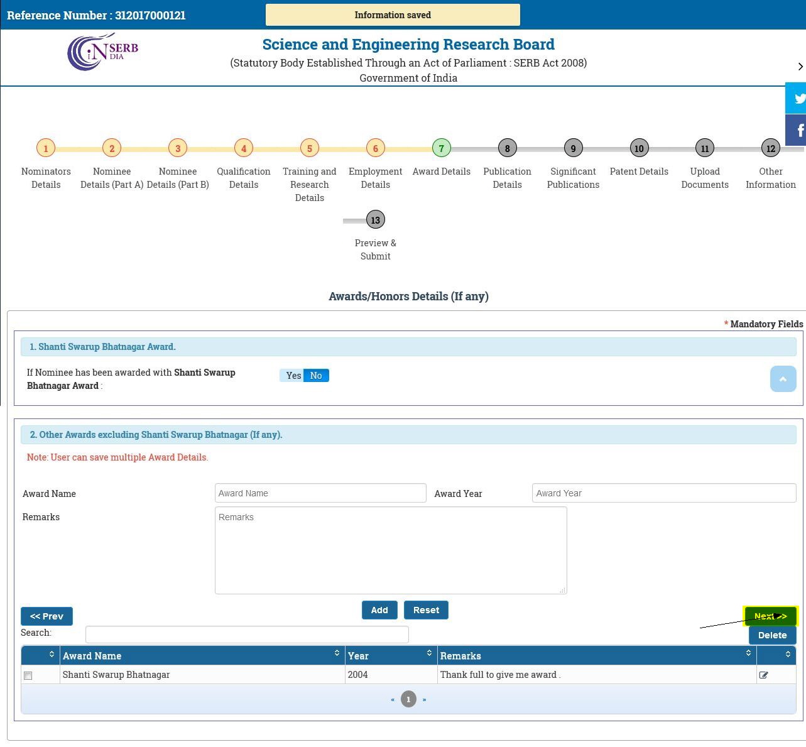This screenshot has width=806, height=747.
Task: Go to step 6 Employment Details
Action: (x=376, y=148)
